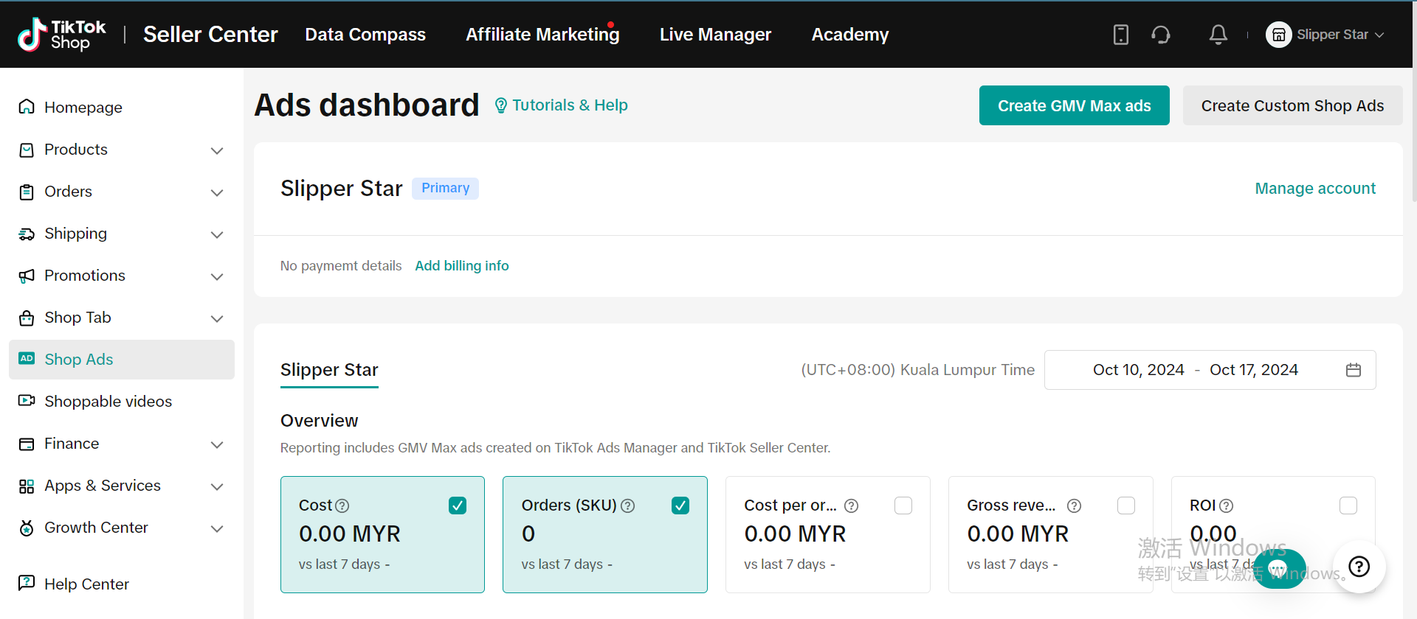Click the Oct 10, 2024 start date field
The height and width of the screenshot is (619, 1417).
(1138, 370)
